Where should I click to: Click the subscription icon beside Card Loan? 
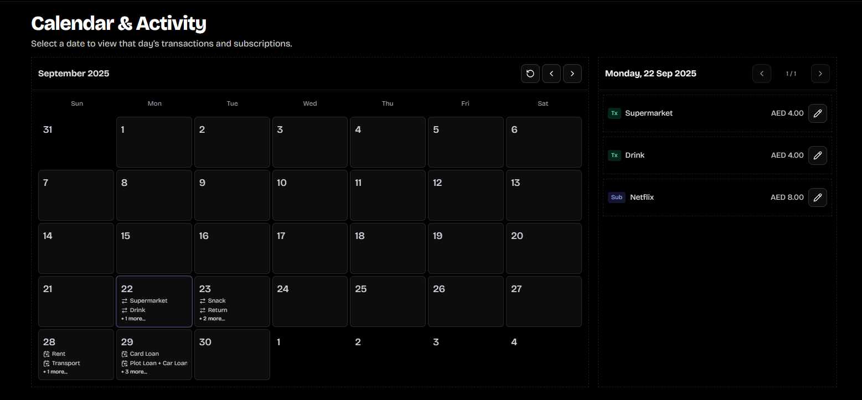[x=125, y=354]
